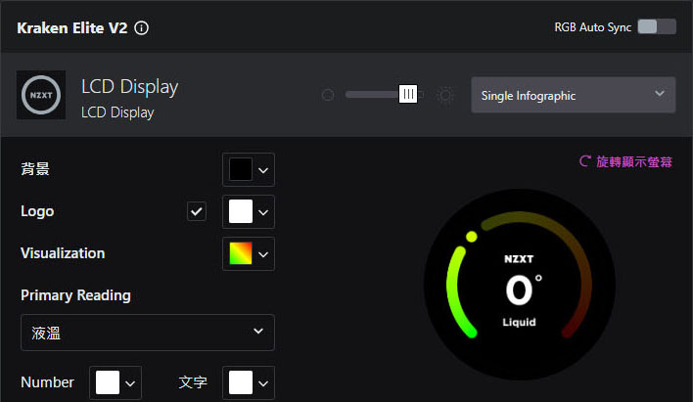Click the 旋轉顯示螢幕 link
This screenshot has height=402, width=693.
pos(633,161)
